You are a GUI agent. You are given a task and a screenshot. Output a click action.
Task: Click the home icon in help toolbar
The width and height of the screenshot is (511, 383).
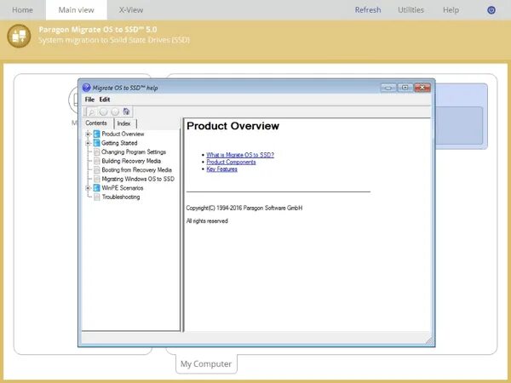coord(126,111)
